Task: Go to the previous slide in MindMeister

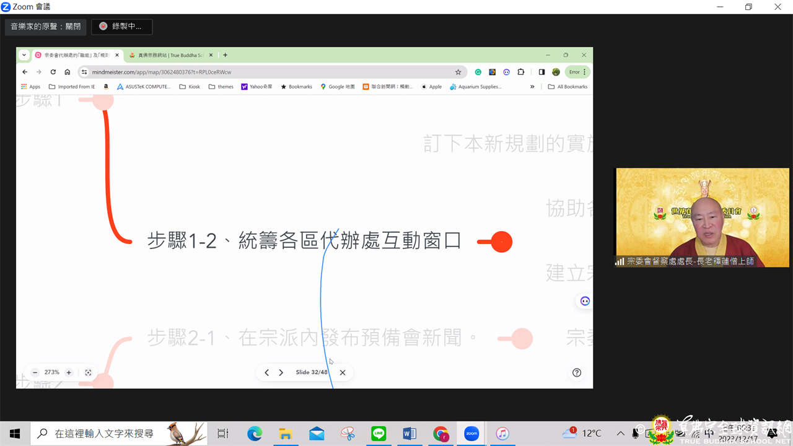Action: click(266, 372)
